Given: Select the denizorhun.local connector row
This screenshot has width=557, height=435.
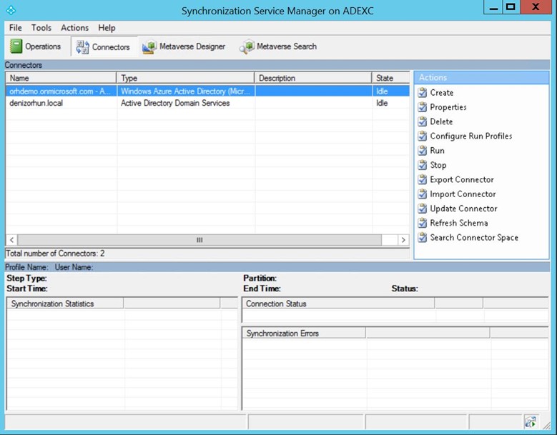Looking at the screenshot, I should pyautogui.click(x=207, y=103).
